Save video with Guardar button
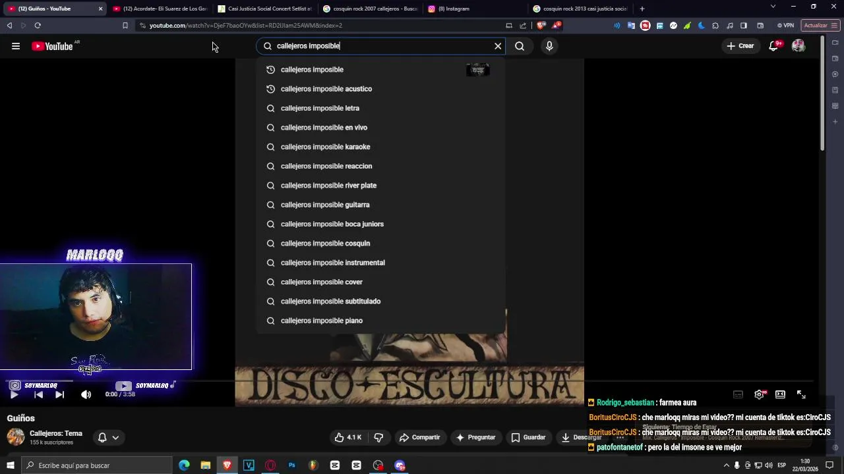844x474 pixels. 529,437
